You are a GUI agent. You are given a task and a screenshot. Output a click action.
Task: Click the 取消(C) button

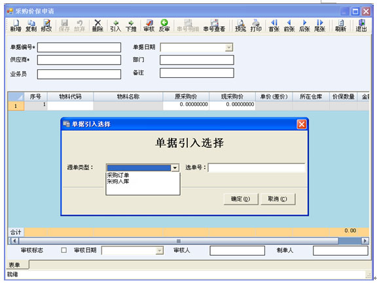(278, 199)
